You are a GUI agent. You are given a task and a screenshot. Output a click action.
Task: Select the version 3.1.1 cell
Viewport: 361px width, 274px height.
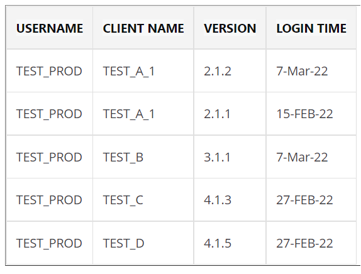click(230, 157)
